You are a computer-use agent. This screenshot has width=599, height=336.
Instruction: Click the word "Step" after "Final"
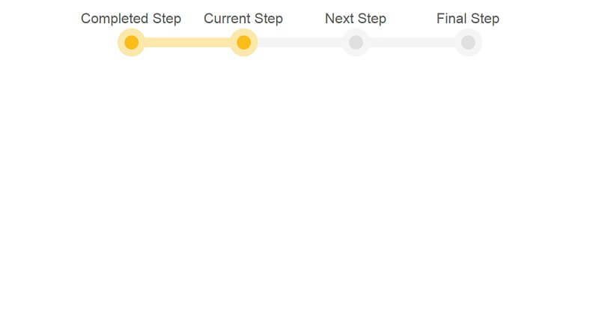[485, 19]
